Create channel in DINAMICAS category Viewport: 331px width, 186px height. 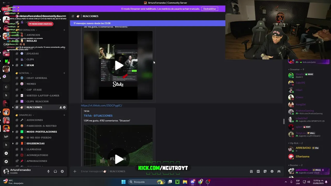click(x=64, y=115)
